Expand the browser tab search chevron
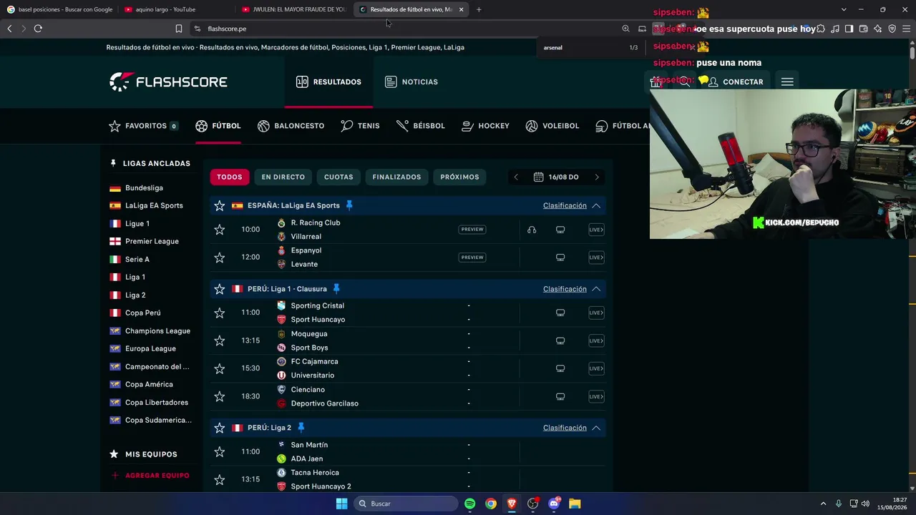The image size is (916, 515). click(844, 9)
